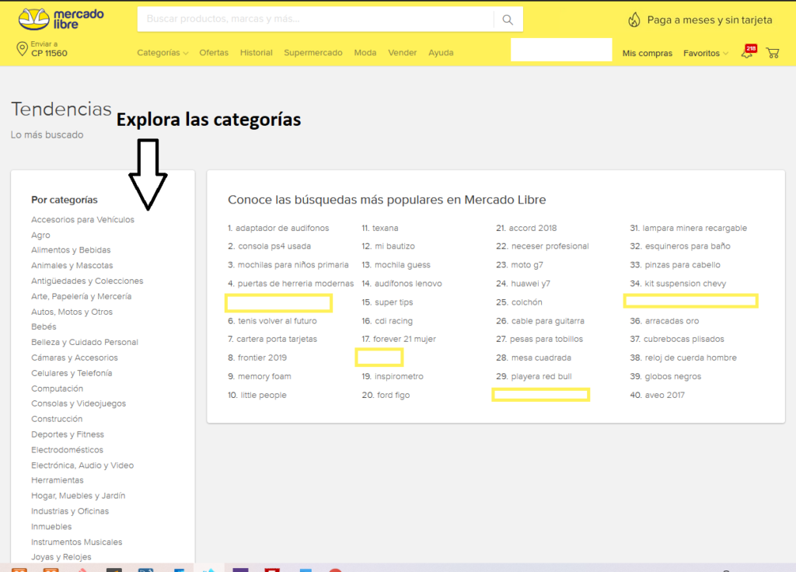The image size is (796, 572).
Task: Click the flame icon for monthly payments
Action: click(634, 20)
